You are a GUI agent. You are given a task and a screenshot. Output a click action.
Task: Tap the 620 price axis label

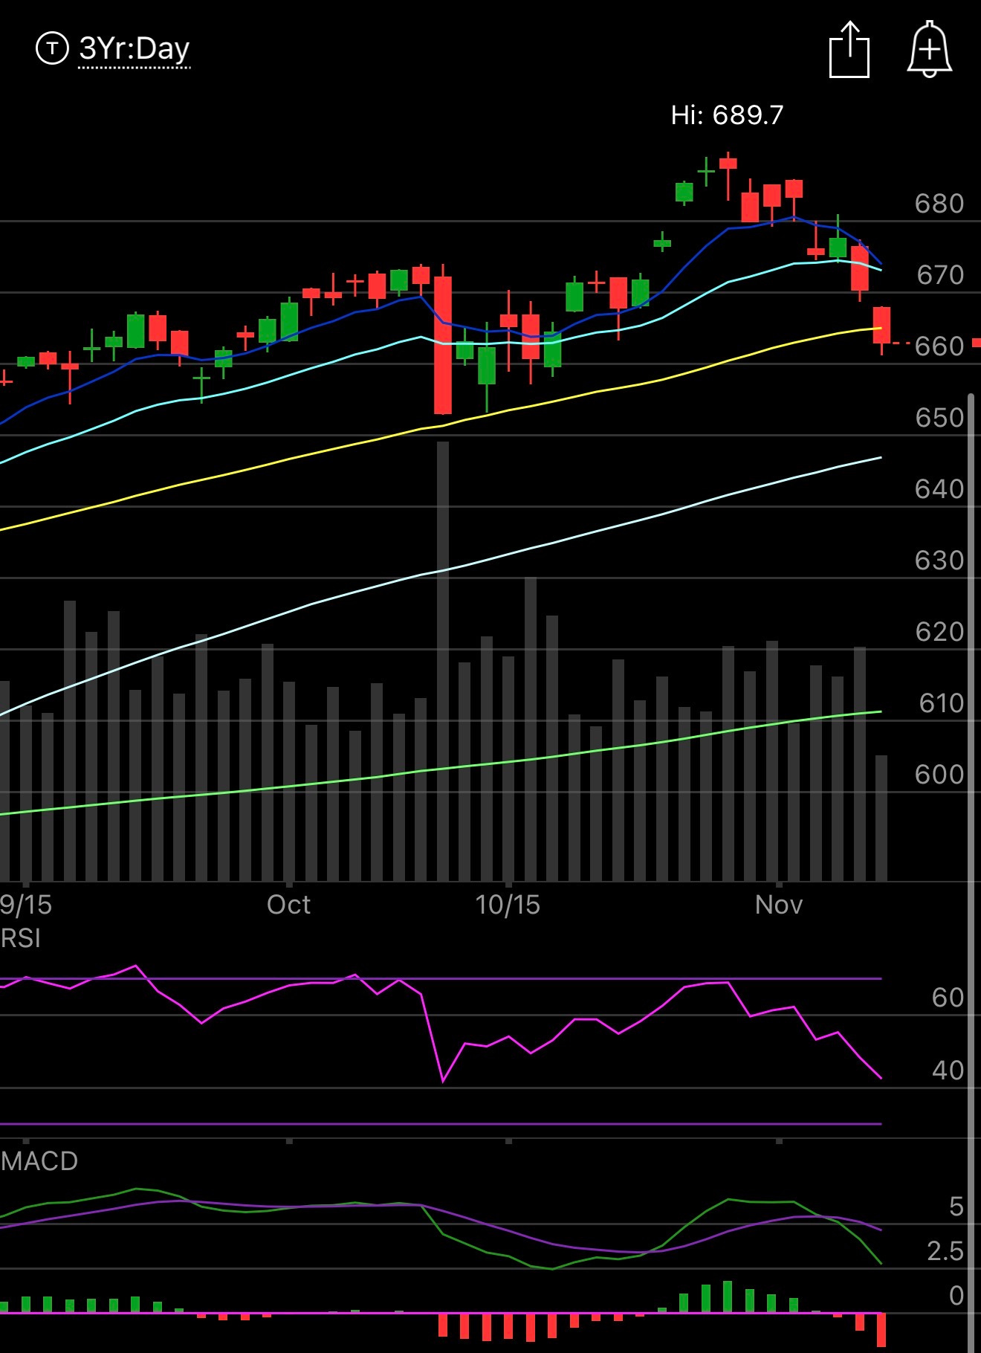pyautogui.click(x=939, y=632)
